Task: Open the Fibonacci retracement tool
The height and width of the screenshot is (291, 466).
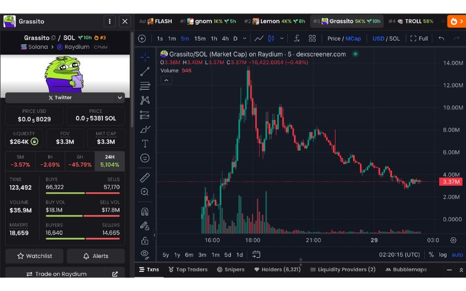Action: [x=144, y=86]
